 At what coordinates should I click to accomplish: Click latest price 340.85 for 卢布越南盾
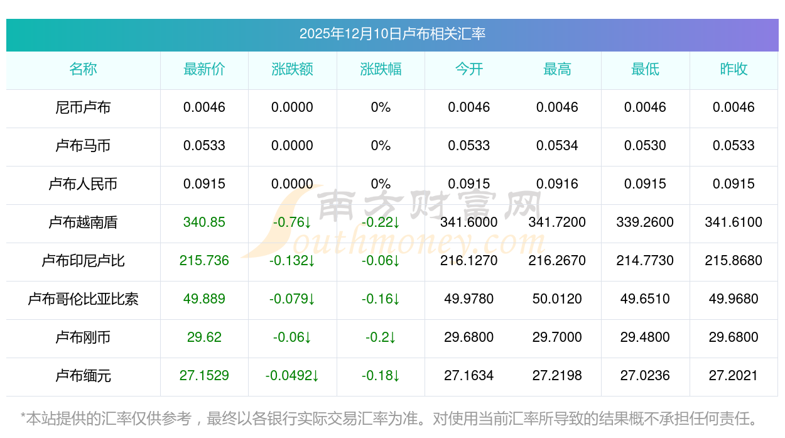(x=204, y=222)
